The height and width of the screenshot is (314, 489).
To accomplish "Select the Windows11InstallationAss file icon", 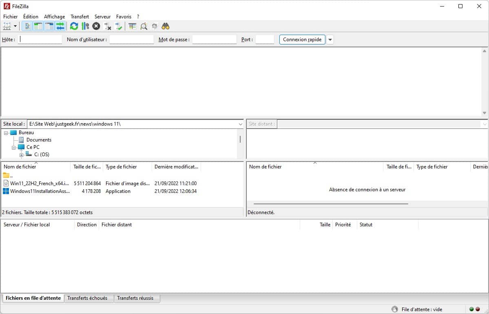I will pos(6,191).
